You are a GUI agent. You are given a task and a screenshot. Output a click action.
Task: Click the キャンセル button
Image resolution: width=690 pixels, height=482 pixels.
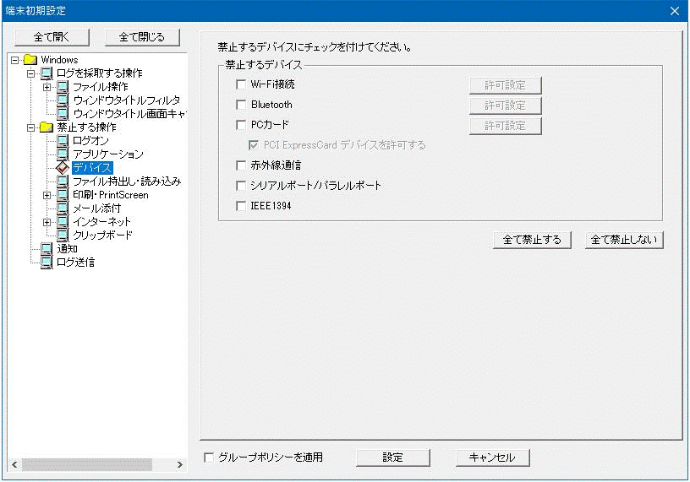[x=492, y=458]
